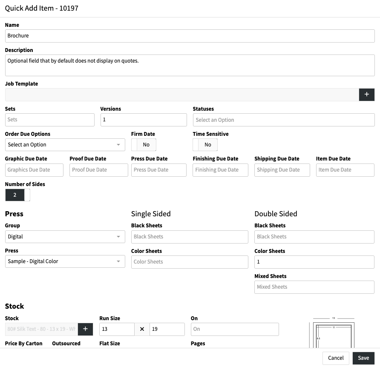Click the Finishing Due Date field
The width and height of the screenshot is (380, 367).
[220, 170]
